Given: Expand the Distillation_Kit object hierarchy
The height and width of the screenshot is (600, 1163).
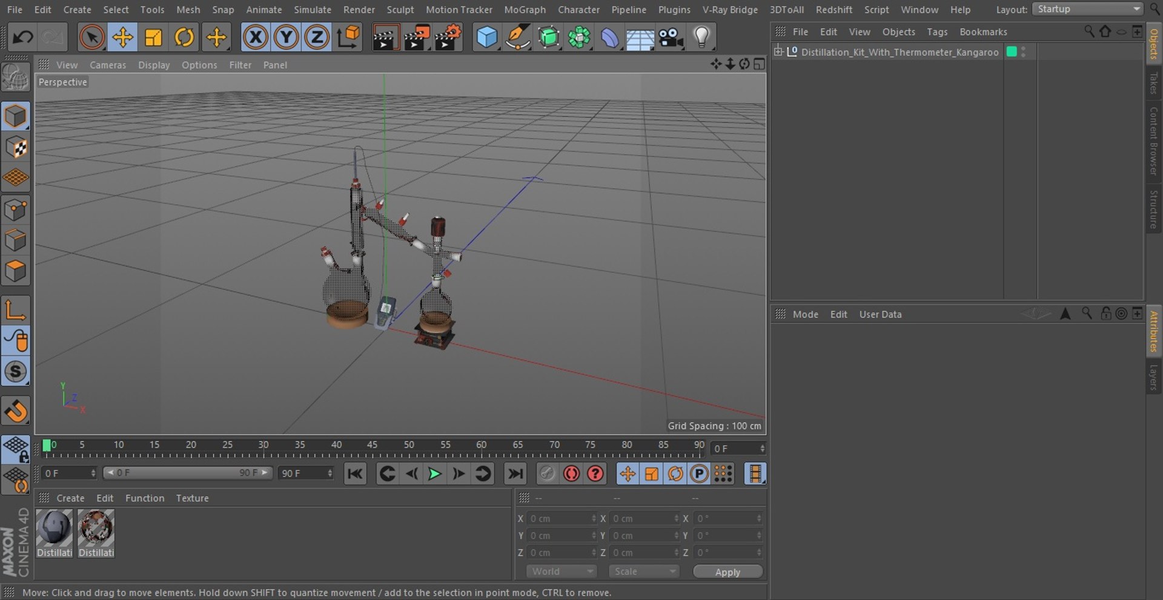Looking at the screenshot, I should tap(778, 51).
